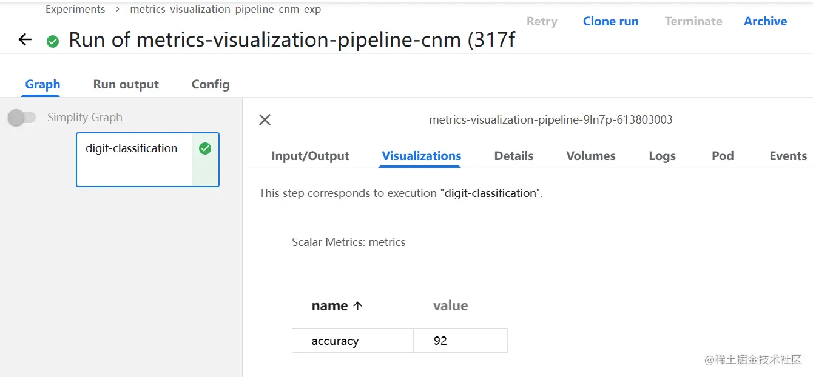Image resolution: width=813 pixels, height=377 pixels.
Task: Close the step details side panel
Action: click(x=265, y=120)
